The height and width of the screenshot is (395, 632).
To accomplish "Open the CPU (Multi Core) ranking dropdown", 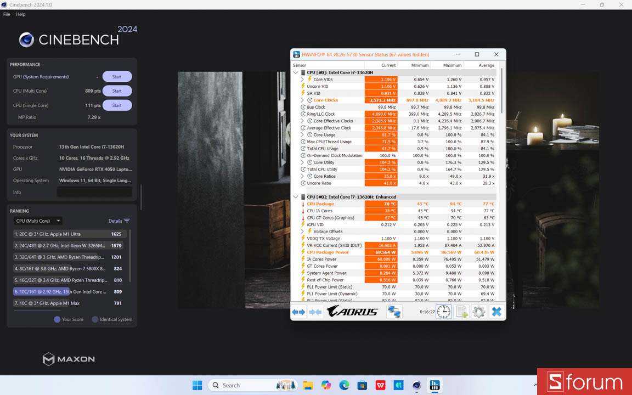I will [x=37, y=221].
